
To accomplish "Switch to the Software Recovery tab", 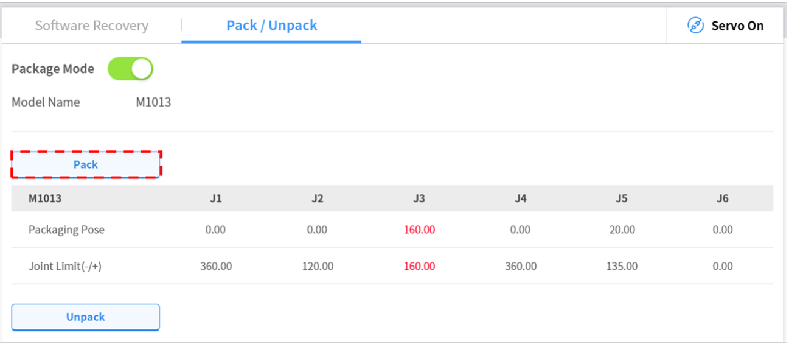I will click(x=91, y=26).
